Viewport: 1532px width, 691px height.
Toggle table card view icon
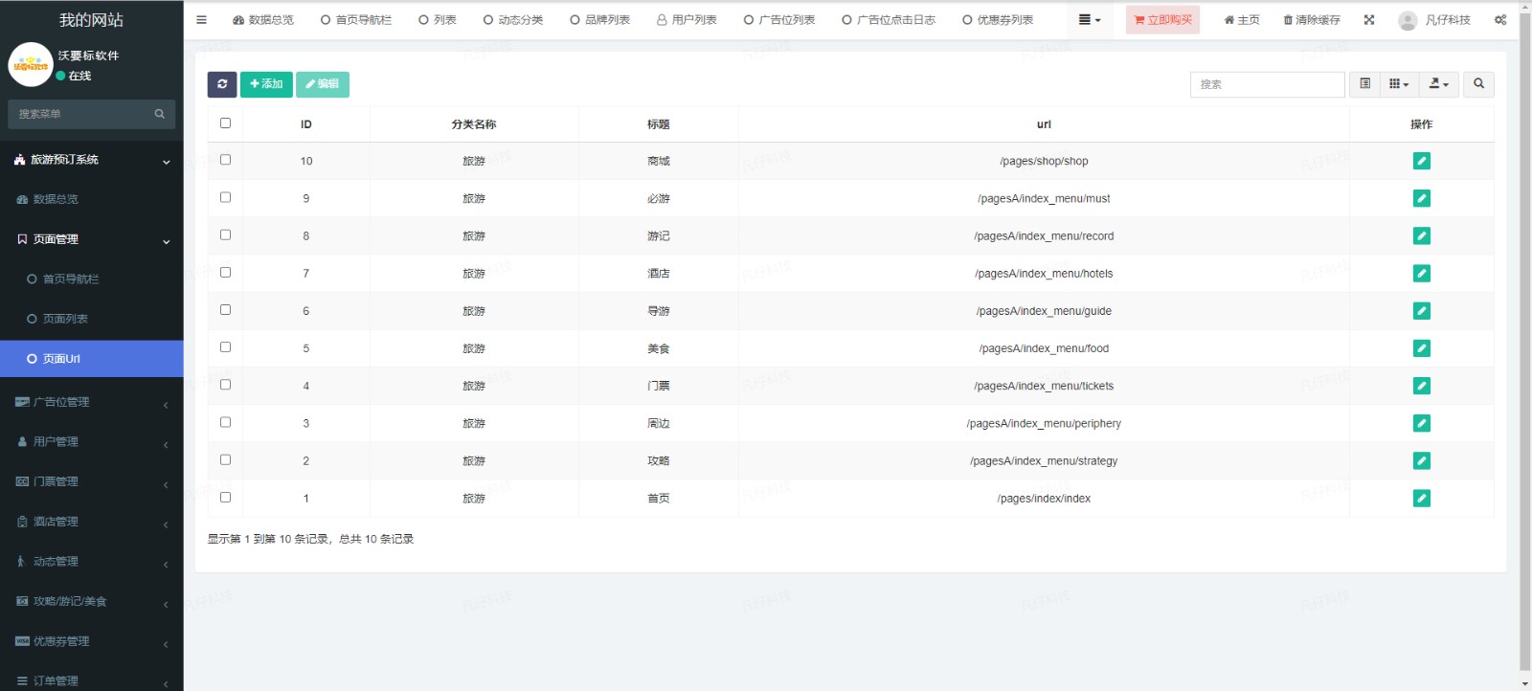(1365, 84)
